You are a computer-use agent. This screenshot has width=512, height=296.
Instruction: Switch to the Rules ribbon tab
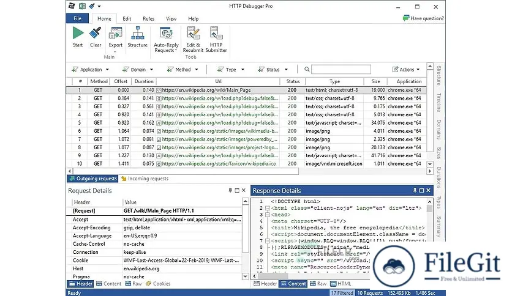click(x=148, y=18)
